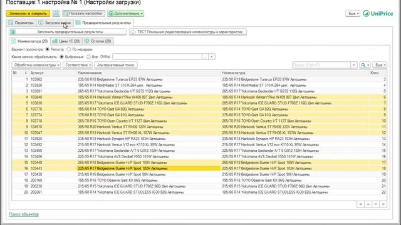
Task: Clear the Отбор filter with the x button
Action: [x=212, y=57]
